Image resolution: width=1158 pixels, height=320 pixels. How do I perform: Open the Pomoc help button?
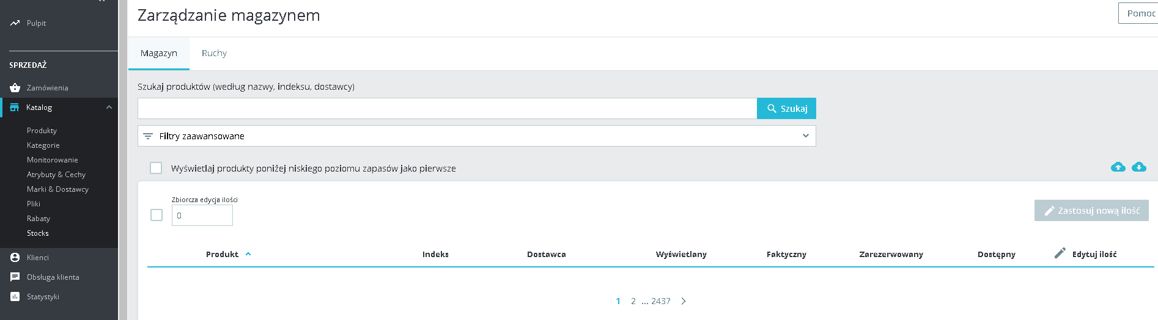[x=1138, y=13]
